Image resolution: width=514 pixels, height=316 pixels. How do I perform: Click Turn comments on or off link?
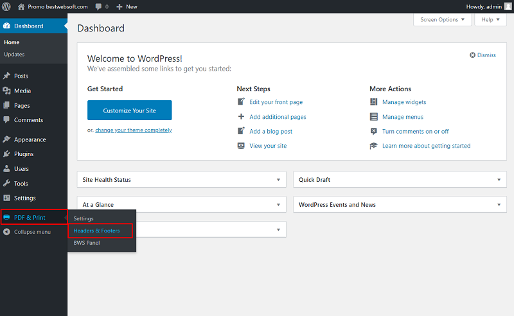(x=415, y=131)
